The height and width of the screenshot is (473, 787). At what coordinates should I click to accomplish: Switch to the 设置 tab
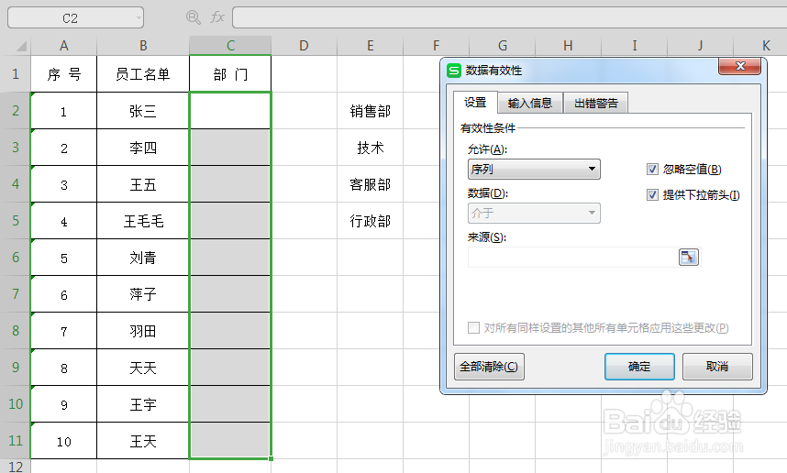475,103
